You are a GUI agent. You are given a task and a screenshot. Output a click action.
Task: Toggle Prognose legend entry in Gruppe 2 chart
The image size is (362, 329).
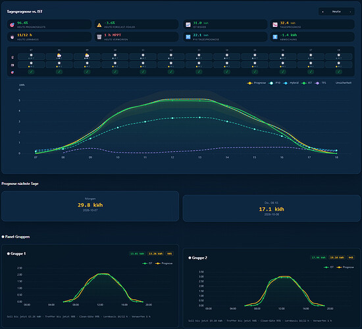[346, 267]
